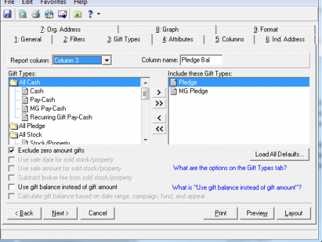Add all gift types with >> button
This screenshot has height=242, width=322.
[159, 104]
